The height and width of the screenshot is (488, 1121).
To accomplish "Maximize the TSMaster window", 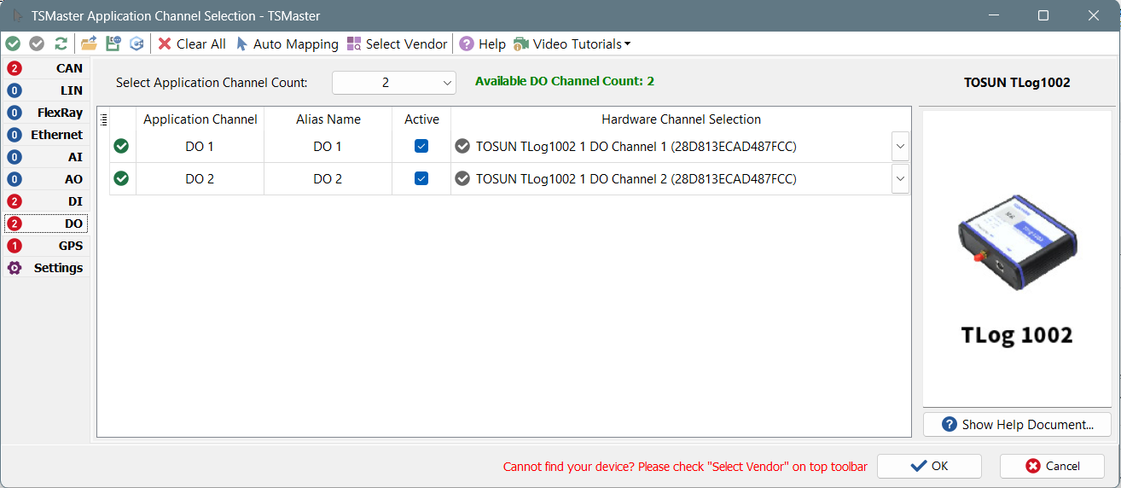I will tap(1043, 15).
